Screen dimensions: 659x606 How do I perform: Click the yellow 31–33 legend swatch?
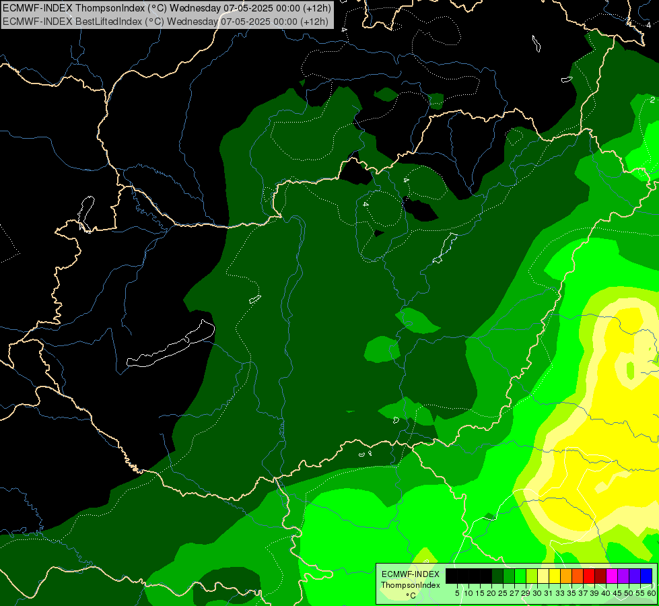tap(555, 576)
